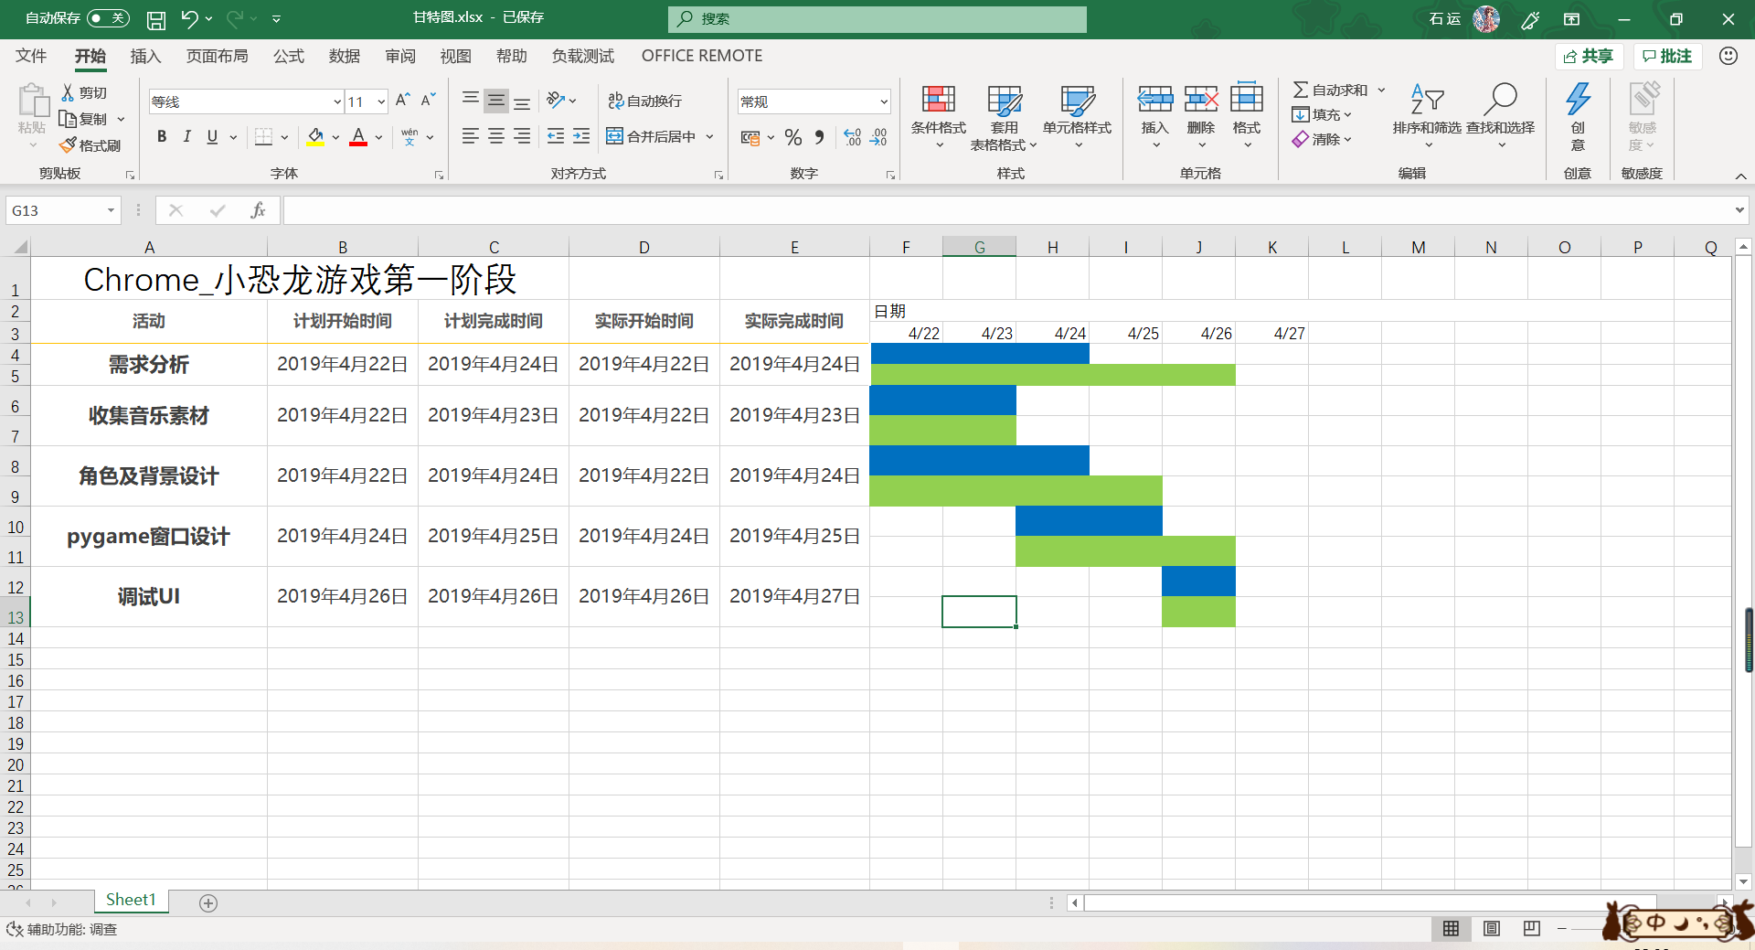Apply percent style to cell
Screen dimensions: 1755x950
tap(793, 137)
